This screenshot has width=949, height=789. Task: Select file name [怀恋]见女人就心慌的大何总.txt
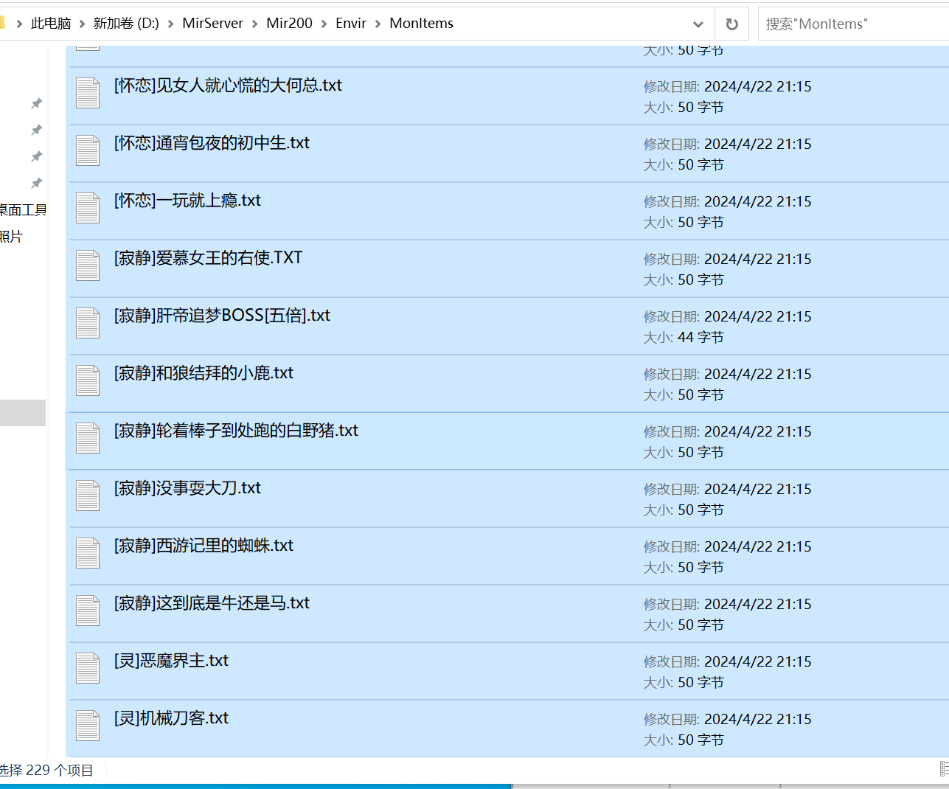[228, 86]
